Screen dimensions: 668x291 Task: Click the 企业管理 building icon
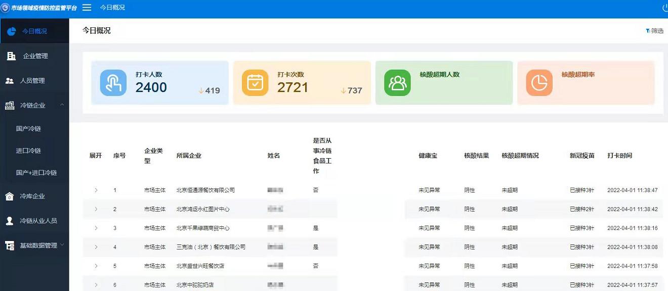click(x=11, y=56)
